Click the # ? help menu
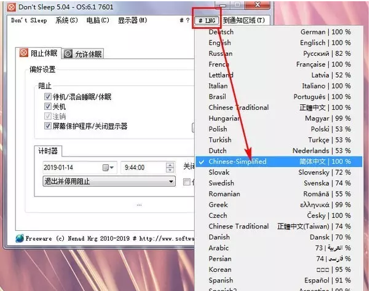 184,20
